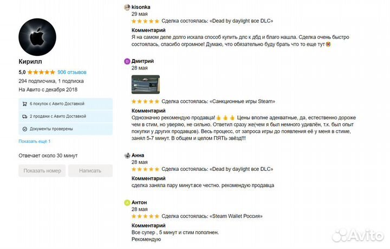Click the seller name Кирилл
Viewport: 390px width, 249px height.
click(x=30, y=62)
